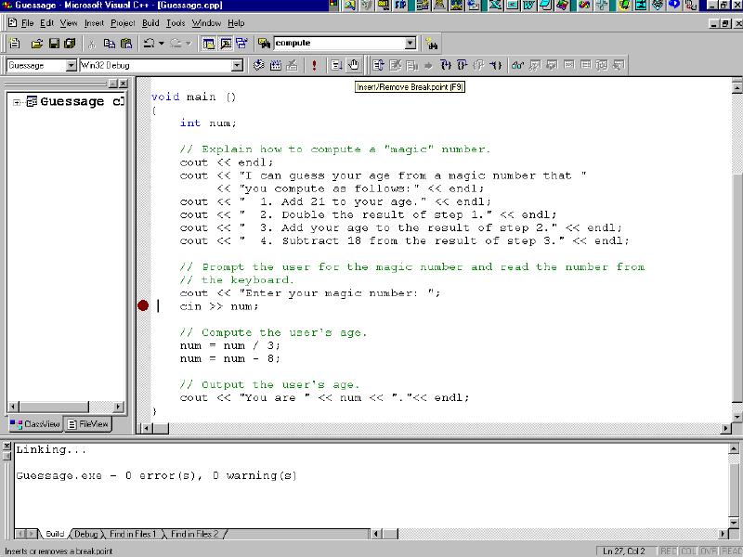This screenshot has height=557, width=743.
Task: Click the Show Next Statement arrow icon
Action: (x=429, y=65)
